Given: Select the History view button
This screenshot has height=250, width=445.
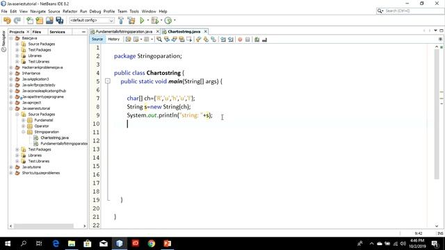Looking at the screenshot, I should coord(114,40).
